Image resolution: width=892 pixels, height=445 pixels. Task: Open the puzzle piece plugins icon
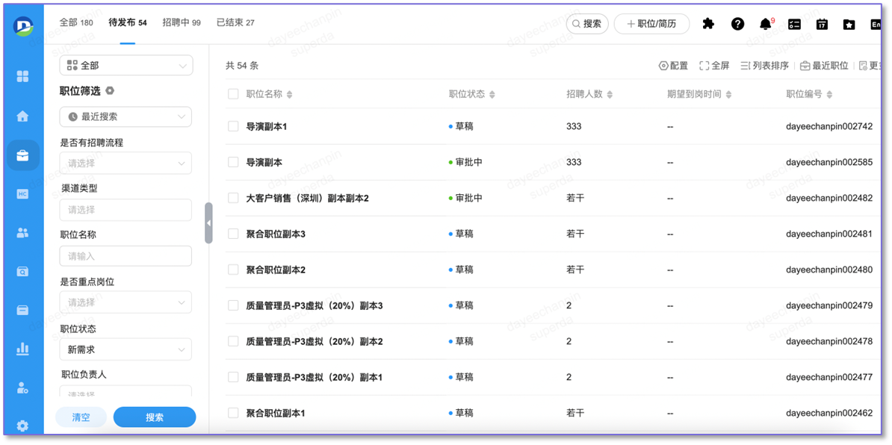[x=708, y=24]
